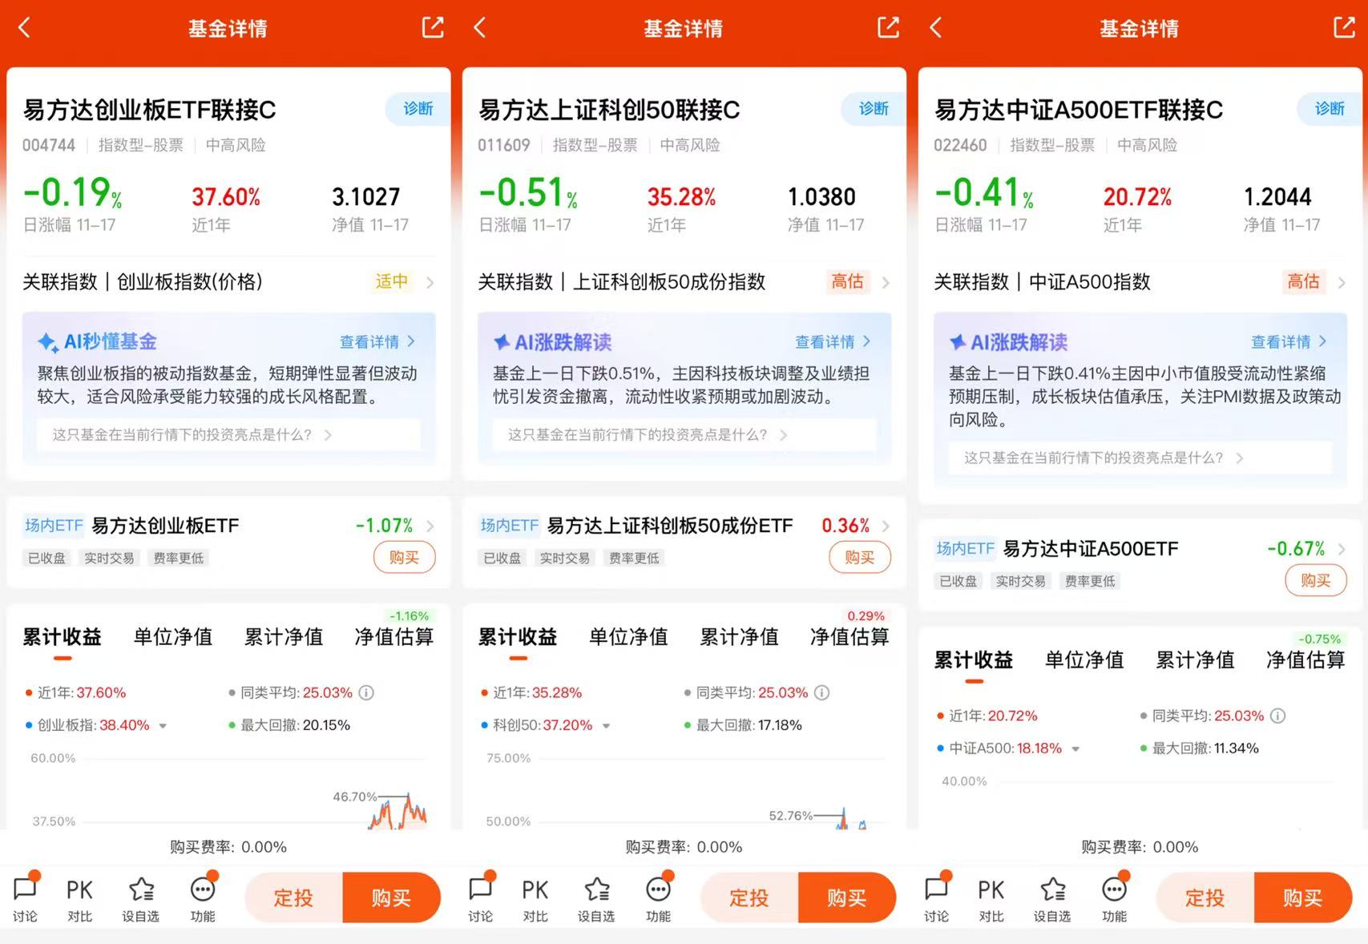Switch to 单位净值 tab in 科创50 fund

click(x=629, y=637)
